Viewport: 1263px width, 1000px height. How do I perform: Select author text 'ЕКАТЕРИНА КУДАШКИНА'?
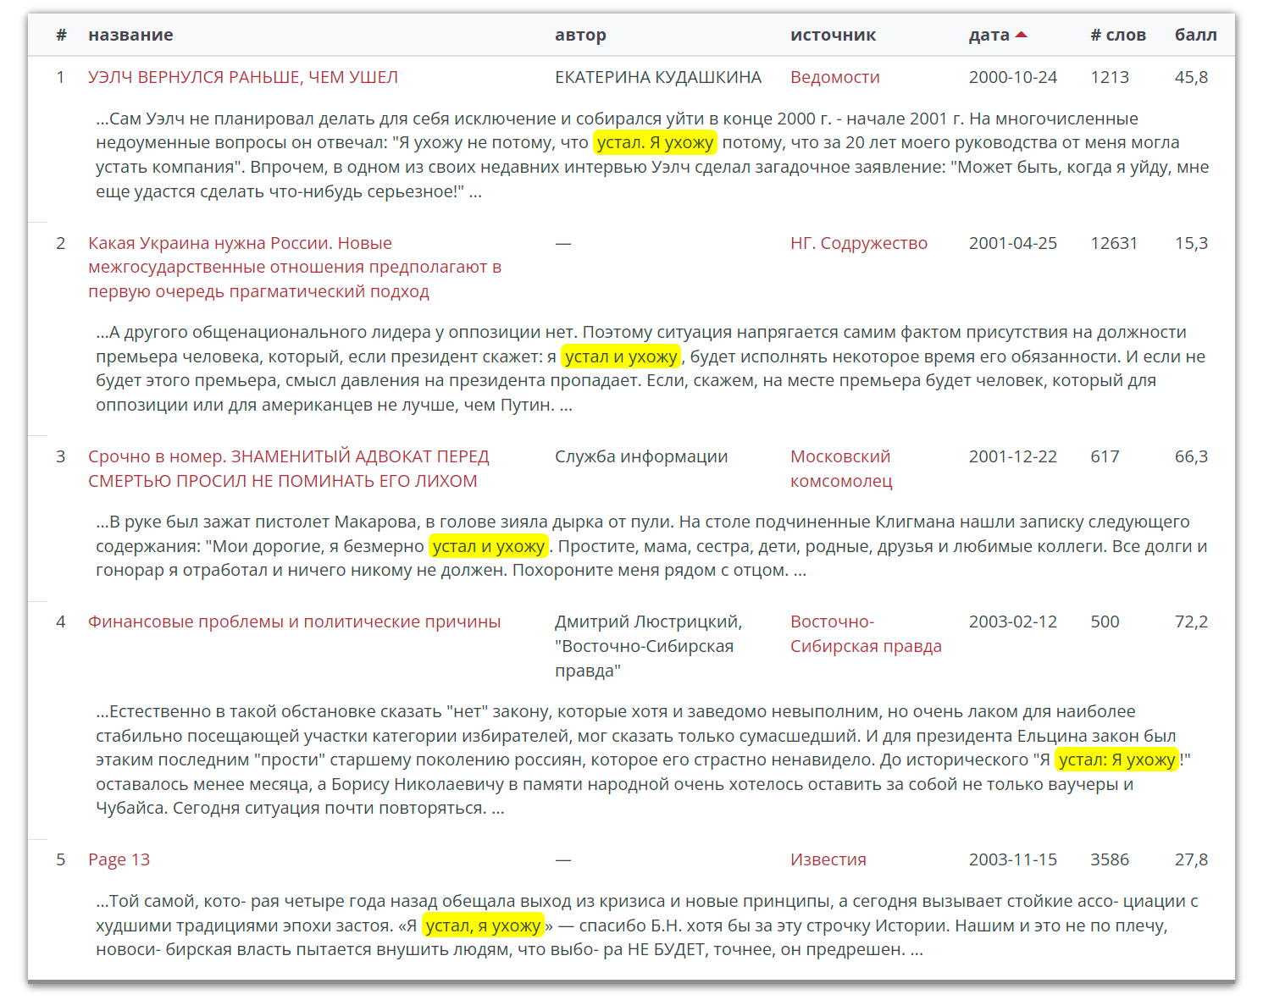tap(658, 77)
